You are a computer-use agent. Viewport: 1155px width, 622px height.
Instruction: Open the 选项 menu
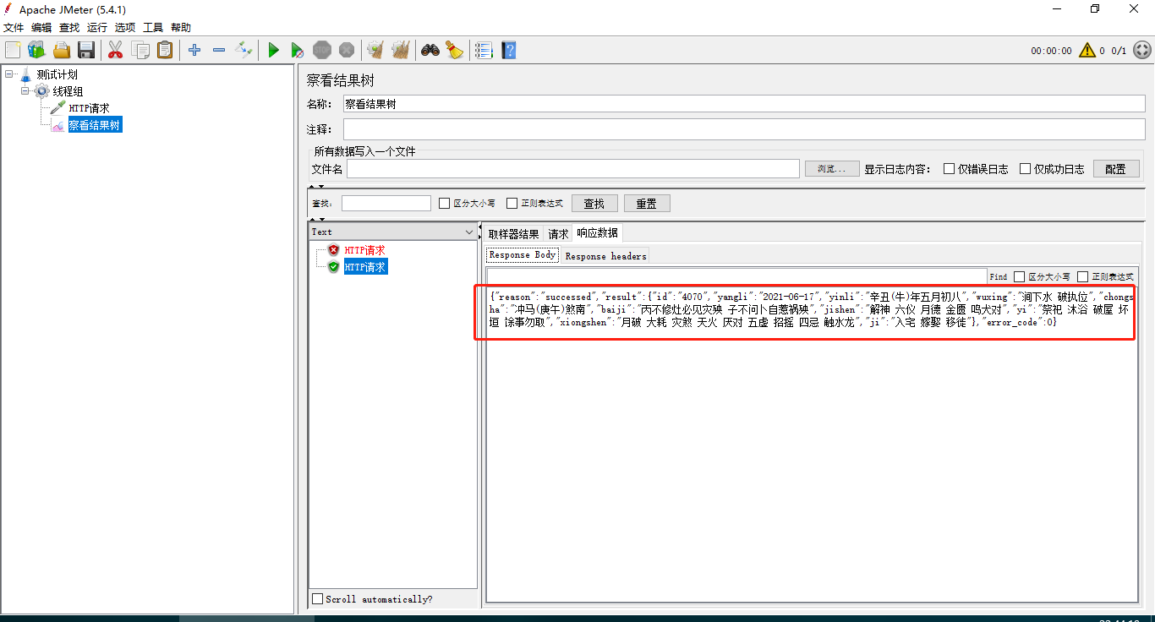pyautogui.click(x=125, y=28)
